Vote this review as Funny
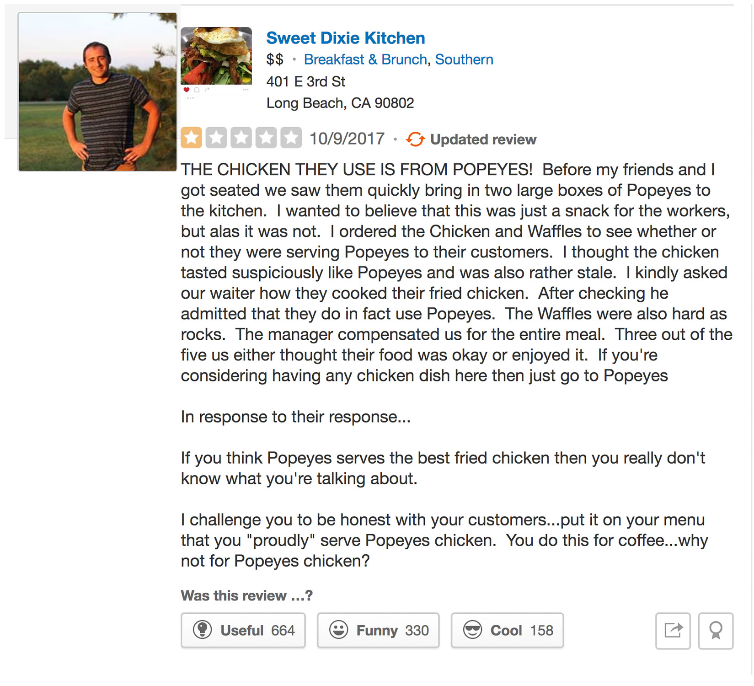This screenshot has height=686, width=754. click(378, 630)
